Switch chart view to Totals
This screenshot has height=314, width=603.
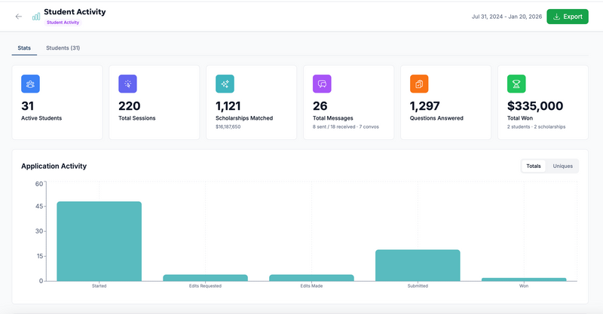point(534,166)
